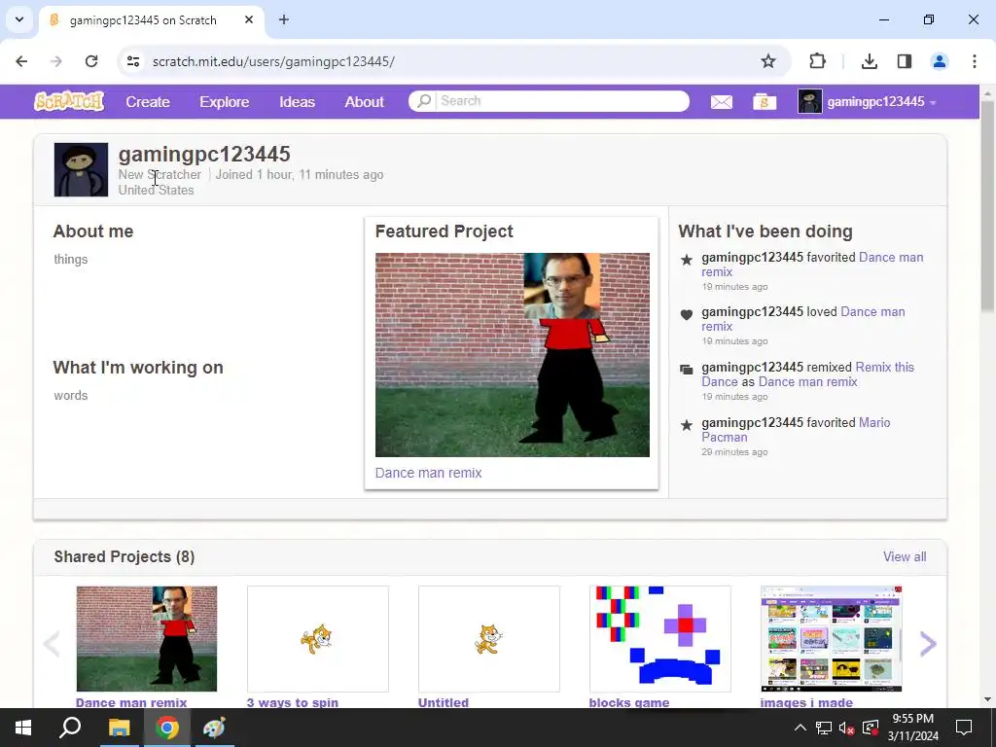Click the browser back arrow

click(x=21, y=61)
